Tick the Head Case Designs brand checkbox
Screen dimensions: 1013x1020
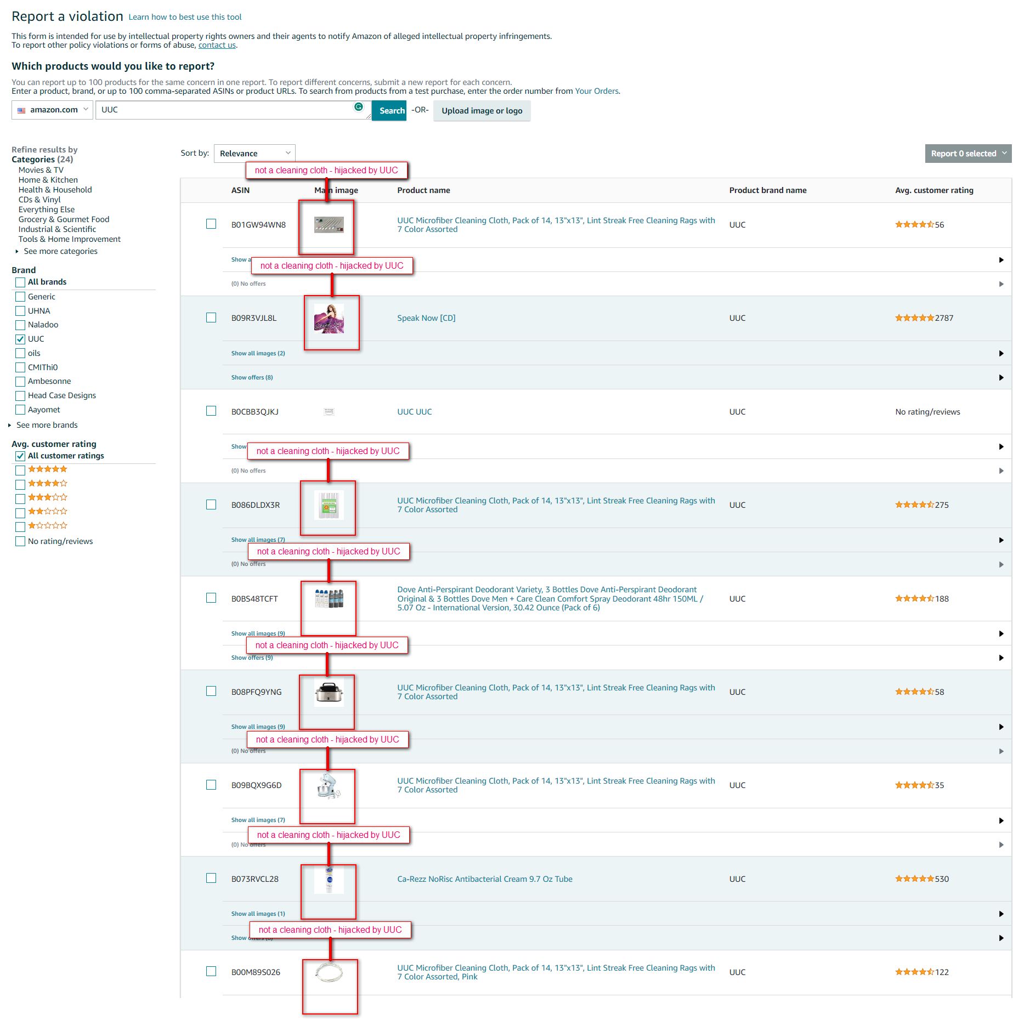pyautogui.click(x=20, y=396)
